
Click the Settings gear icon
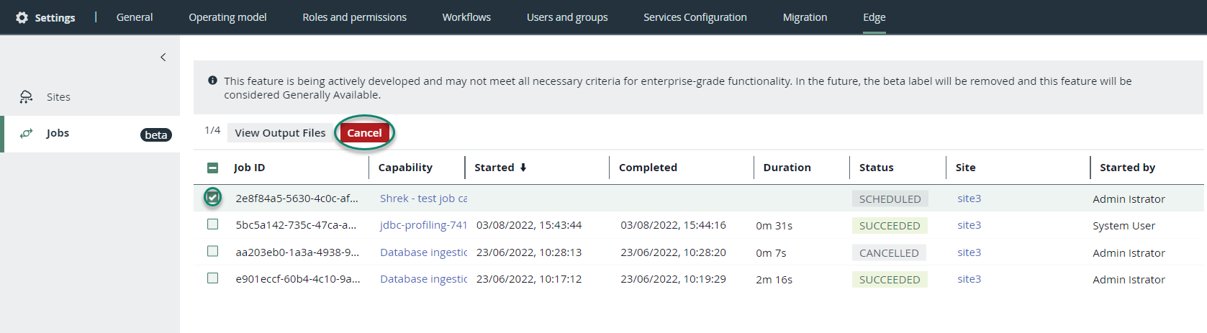pyautogui.click(x=22, y=17)
